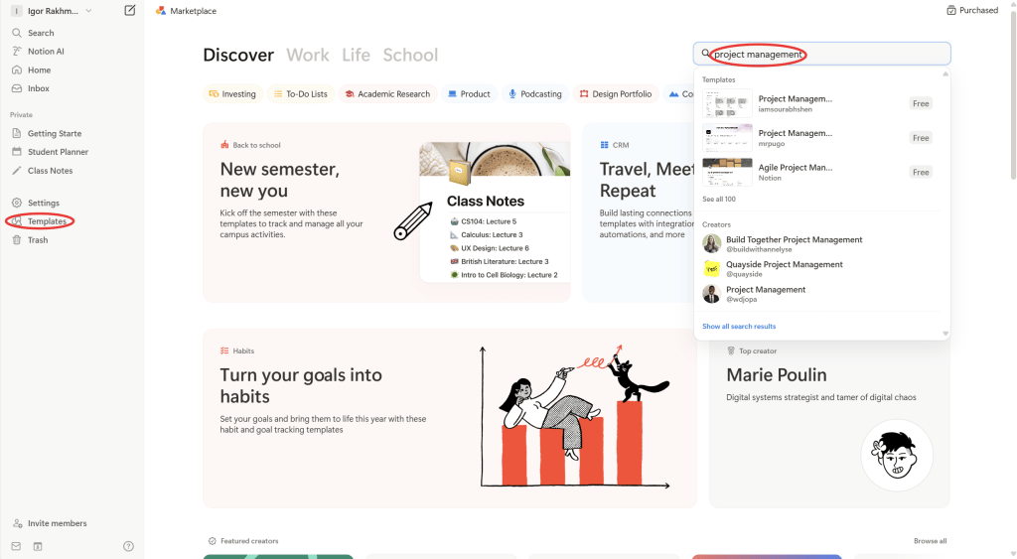Click the See all 100 link

coord(719,200)
